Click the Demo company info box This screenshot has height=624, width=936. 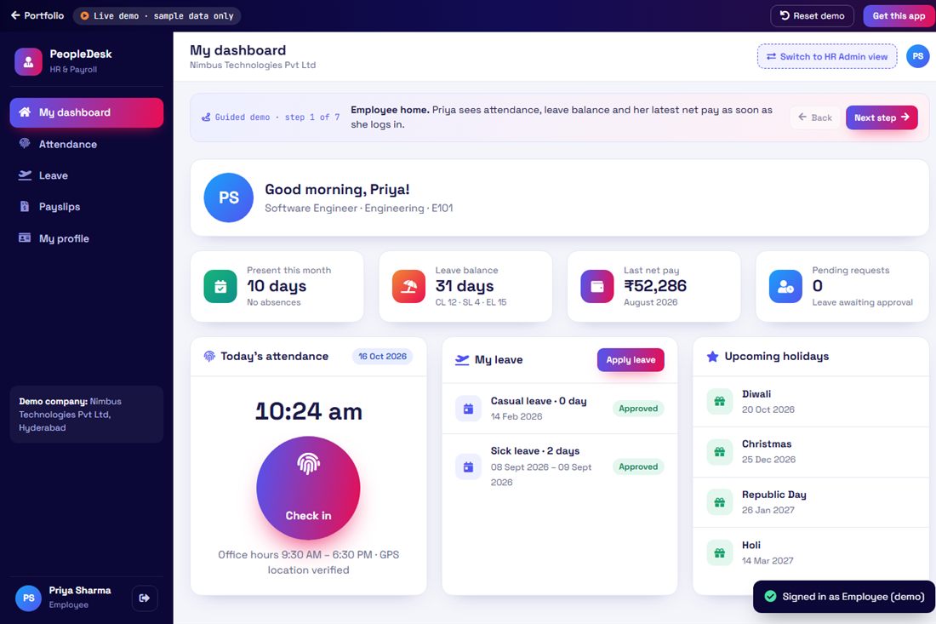coord(87,415)
